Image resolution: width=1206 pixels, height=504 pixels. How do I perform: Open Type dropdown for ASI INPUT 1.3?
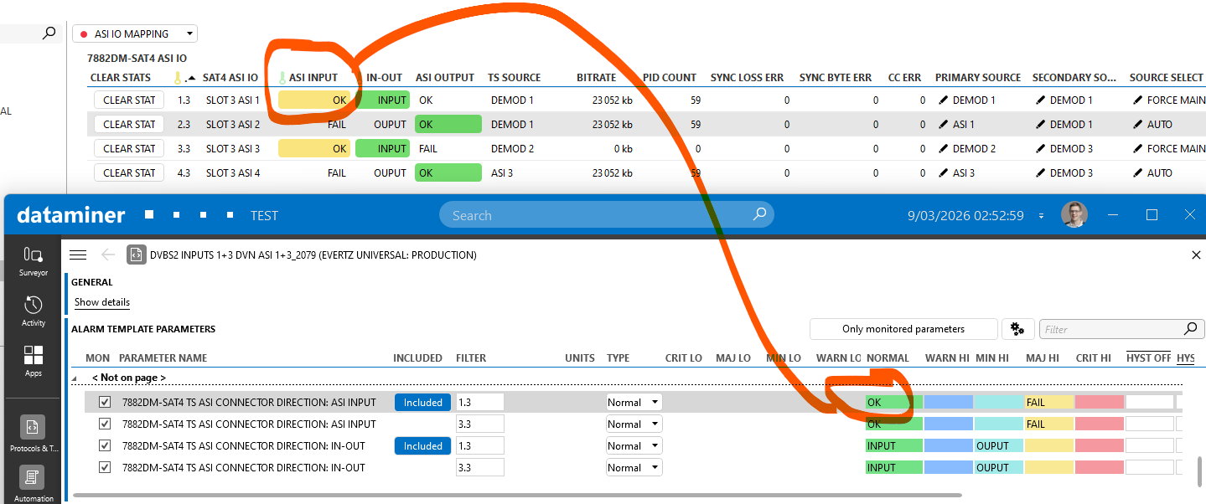click(x=634, y=403)
